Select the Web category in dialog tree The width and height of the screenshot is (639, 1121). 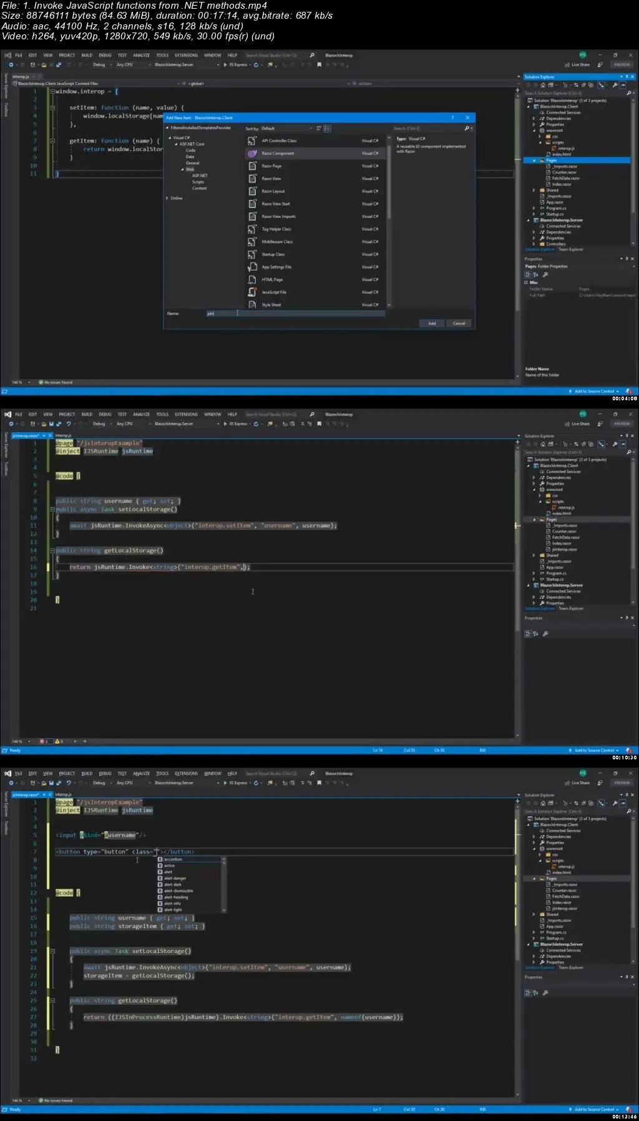tap(190, 169)
